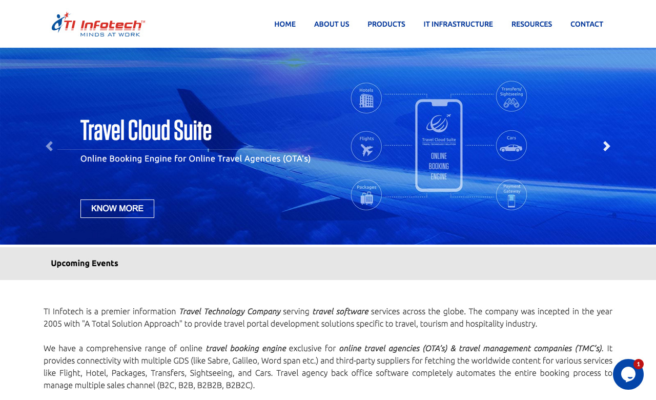Click the Flights airplane icon
This screenshot has width=656, height=400.
tap(366, 146)
